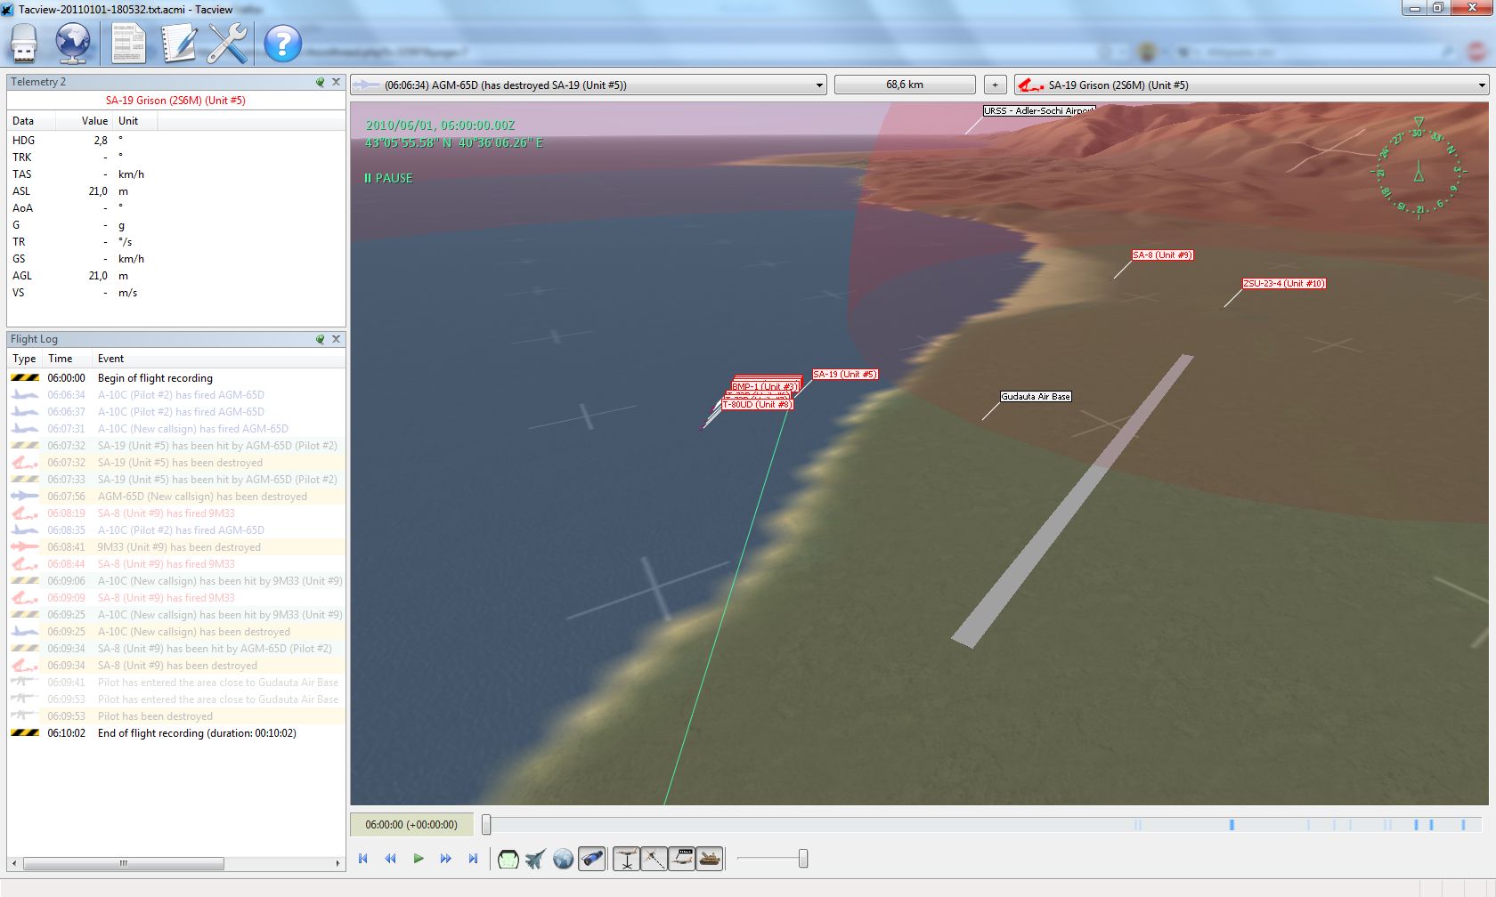Open the blue question mark help
This screenshot has height=897, width=1496.
point(282,43)
